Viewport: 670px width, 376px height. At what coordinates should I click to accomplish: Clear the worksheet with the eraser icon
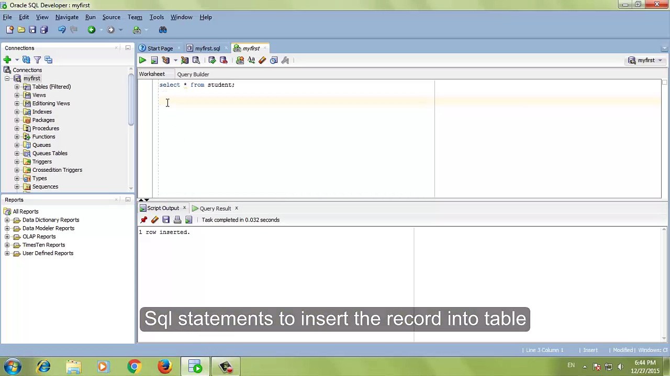point(262,61)
